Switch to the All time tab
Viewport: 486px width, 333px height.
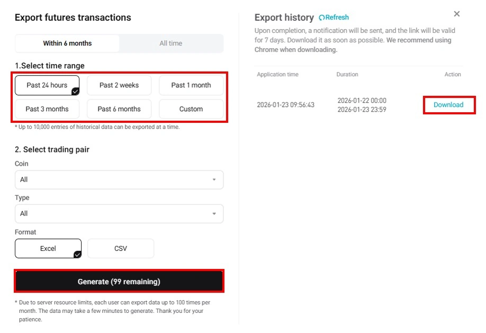pyautogui.click(x=171, y=43)
